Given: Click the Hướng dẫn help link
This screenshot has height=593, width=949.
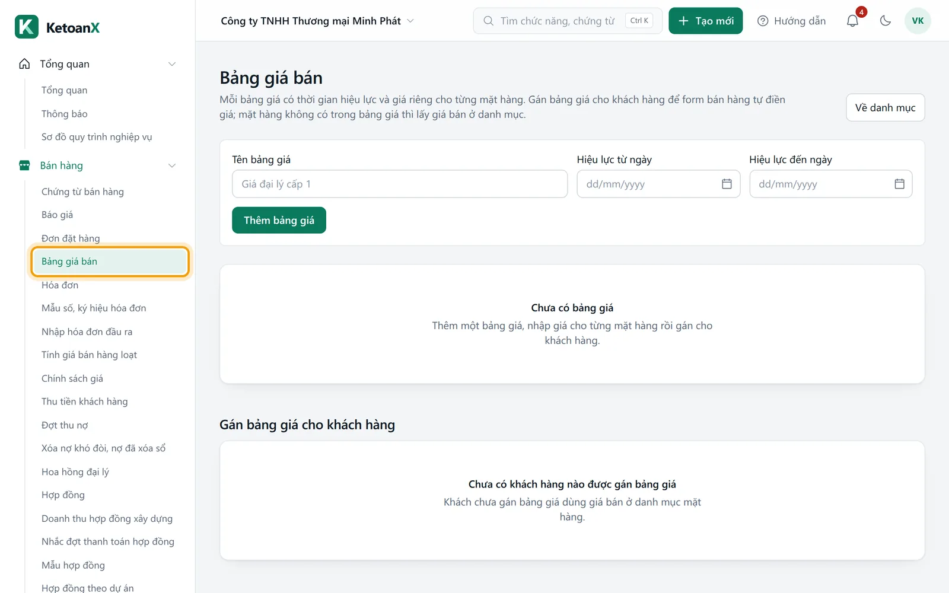Looking at the screenshot, I should tap(792, 21).
